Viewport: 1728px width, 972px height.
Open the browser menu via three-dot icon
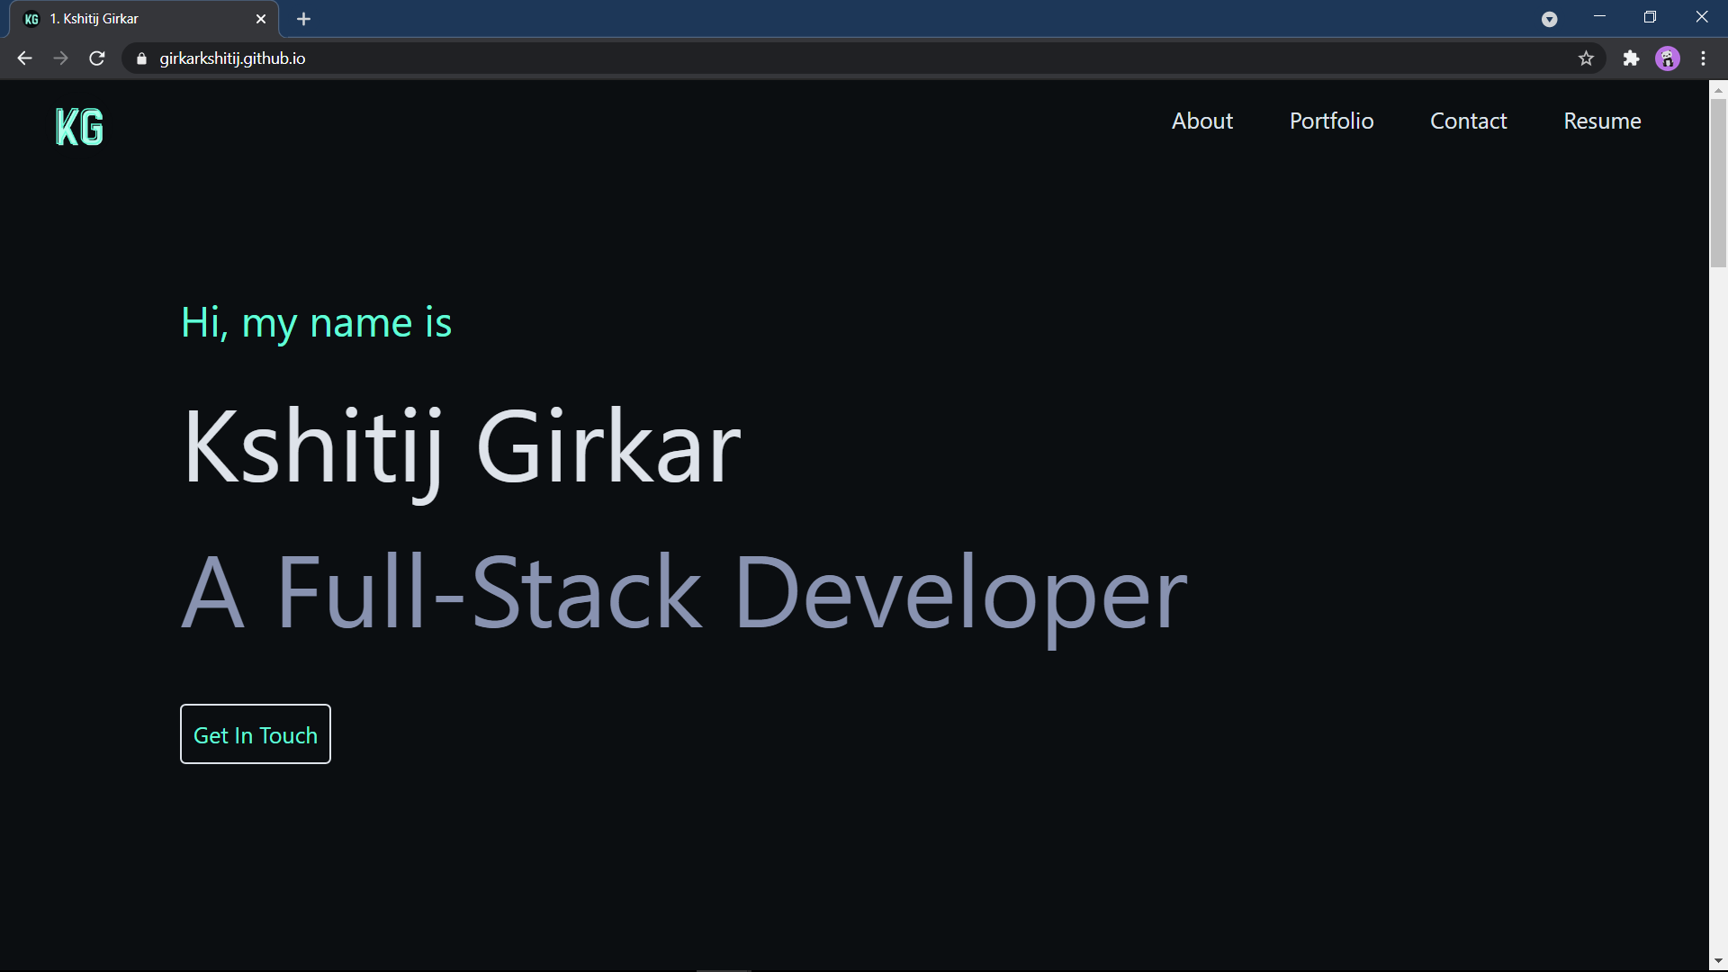[x=1703, y=58]
